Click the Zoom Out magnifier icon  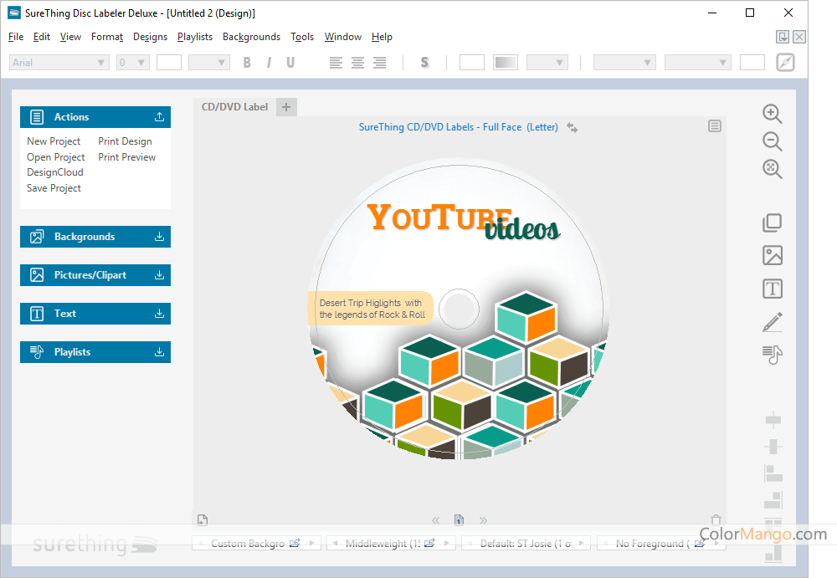tap(772, 141)
